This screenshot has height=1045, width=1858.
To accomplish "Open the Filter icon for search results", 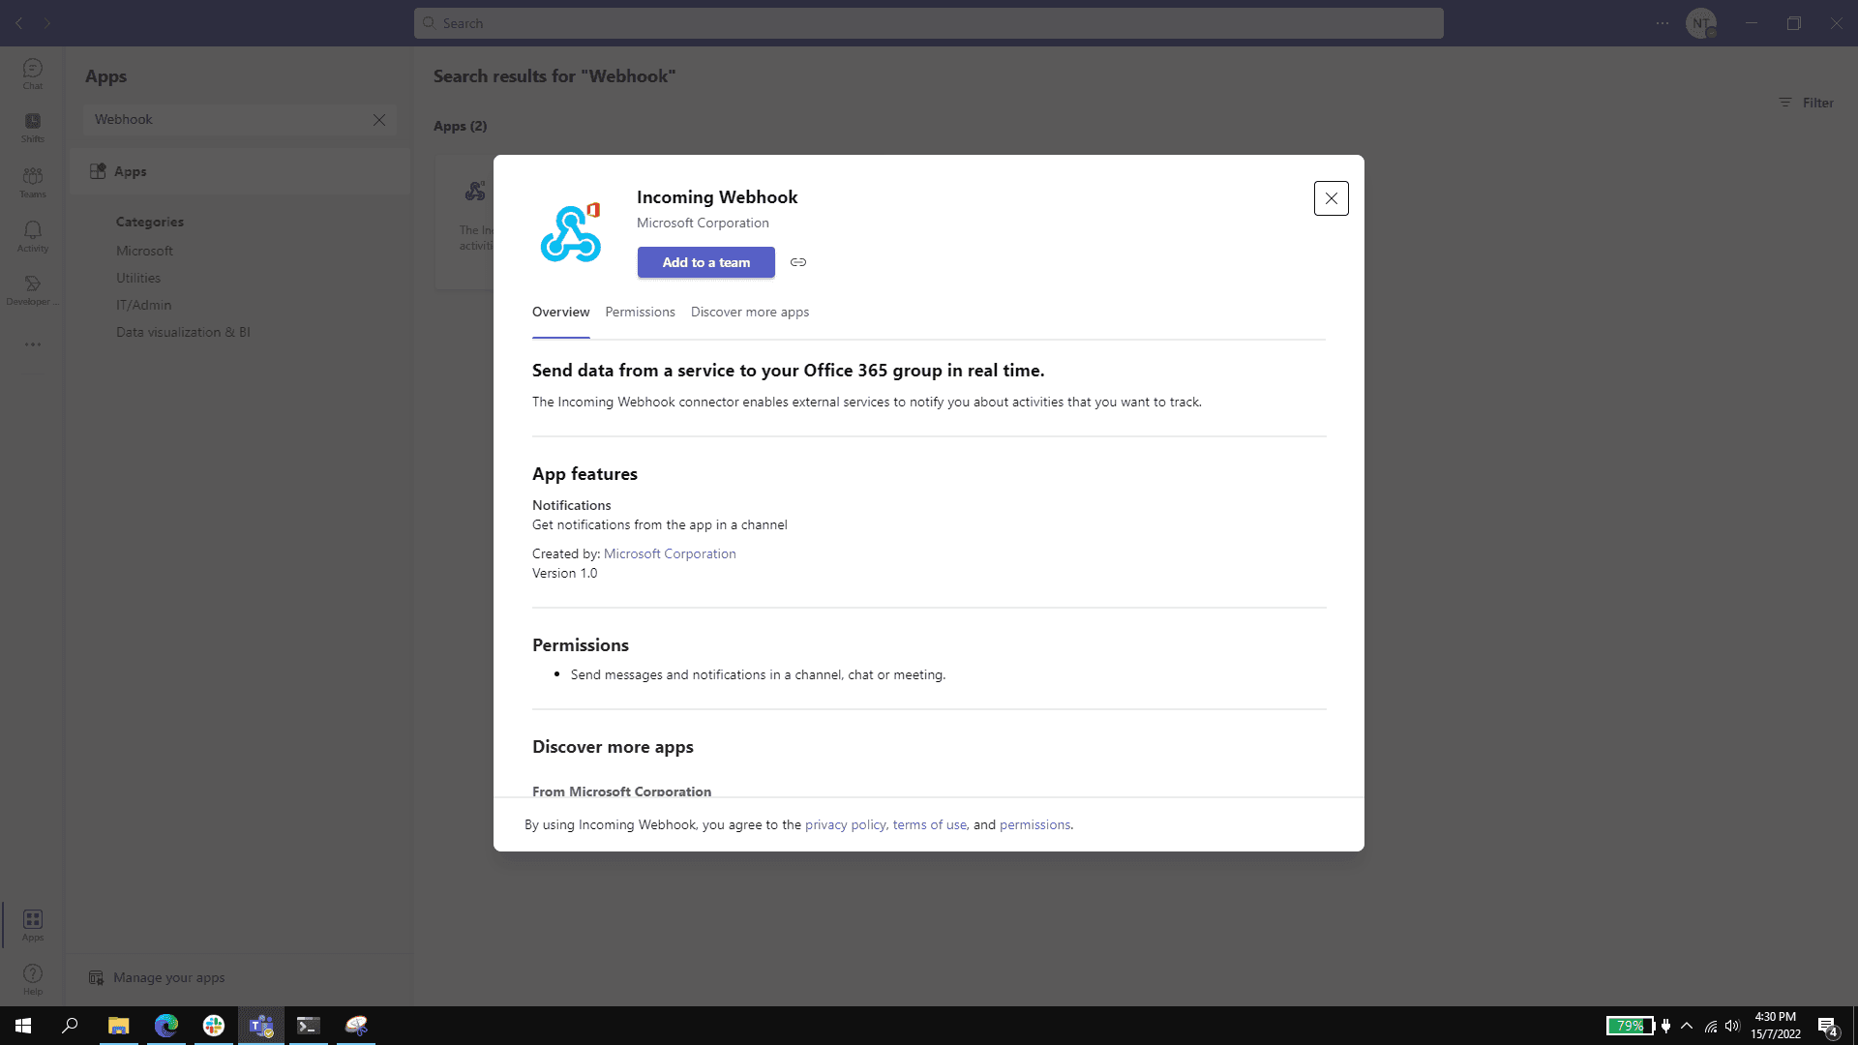I will pyautogui.click(x=1806, y=103).
